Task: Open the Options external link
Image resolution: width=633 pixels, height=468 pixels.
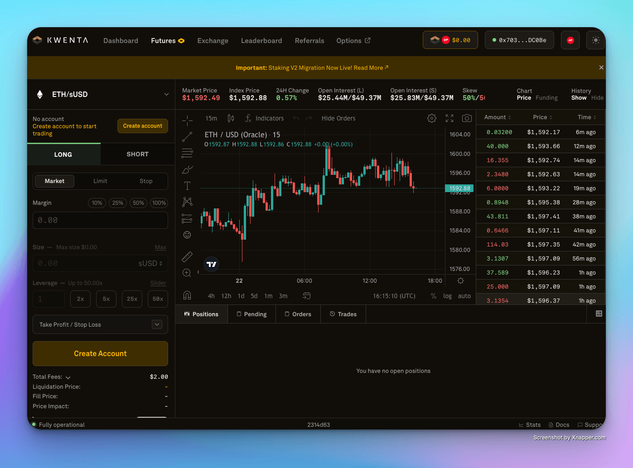Action: click(353, 41)
